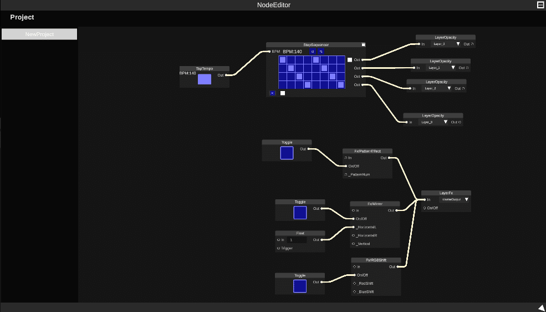Click the FxPatternEffect Out port
The image size is (546, 312).
pyautogui.click(x=389, y=158)
